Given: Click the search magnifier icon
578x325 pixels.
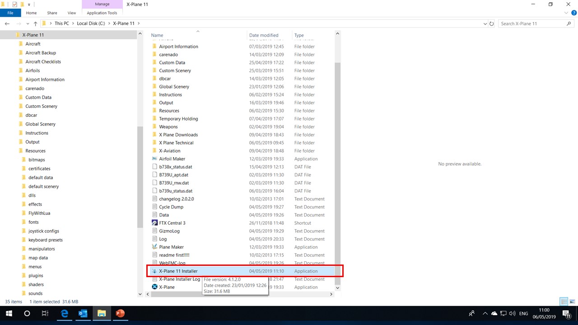Looking at the screenshot, I should point(569,23).
